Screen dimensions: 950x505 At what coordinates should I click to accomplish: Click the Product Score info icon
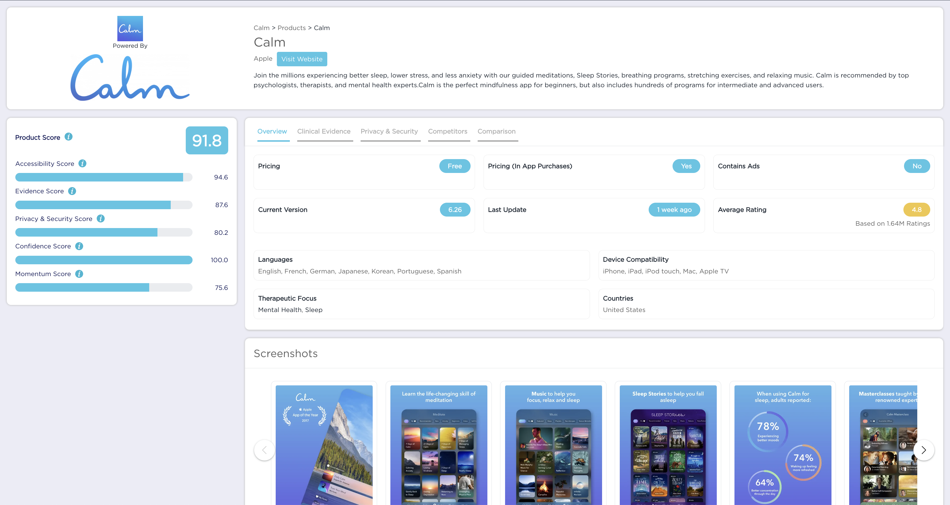point(69,137)
